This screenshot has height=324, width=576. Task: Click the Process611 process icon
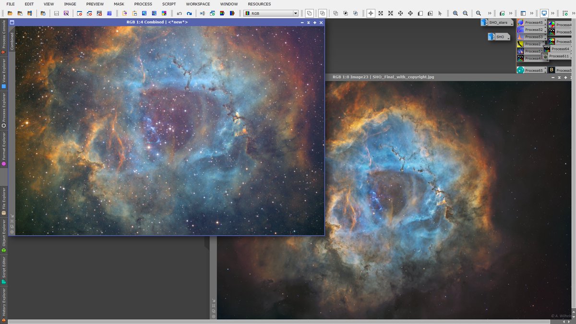point(556,56)
